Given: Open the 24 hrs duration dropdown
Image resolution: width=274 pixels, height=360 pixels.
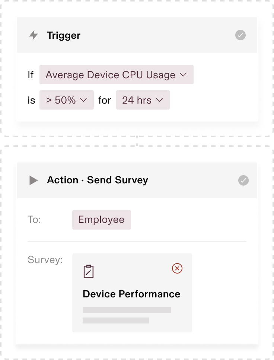Looking at the screenshot, I should click(143, 100).
